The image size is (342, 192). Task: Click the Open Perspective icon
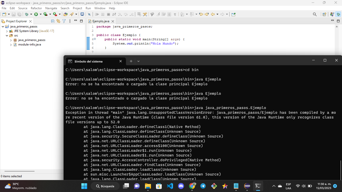324,14
